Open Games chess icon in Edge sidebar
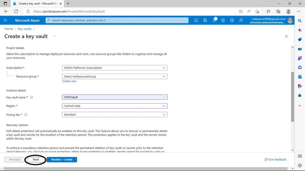Screen dimensions: 305x171 coord(300,58)
